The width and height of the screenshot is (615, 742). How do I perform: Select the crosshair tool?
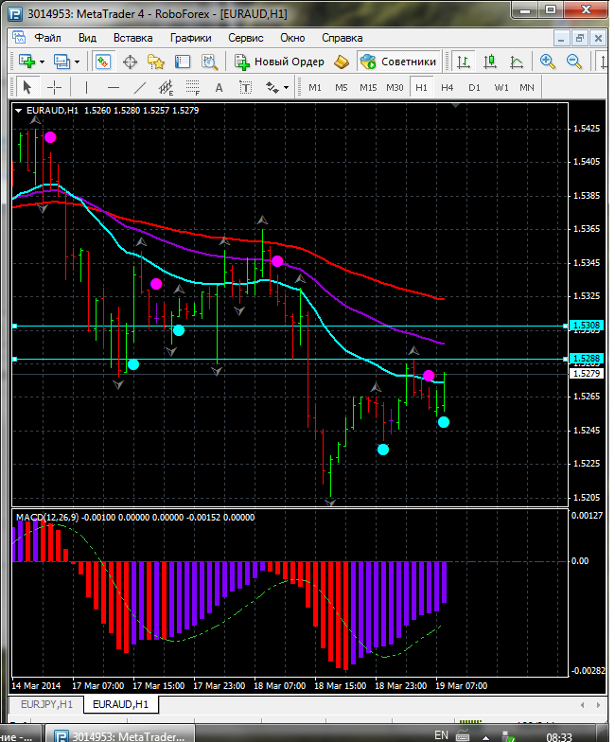pyautogui.click(x=55, y=87)
